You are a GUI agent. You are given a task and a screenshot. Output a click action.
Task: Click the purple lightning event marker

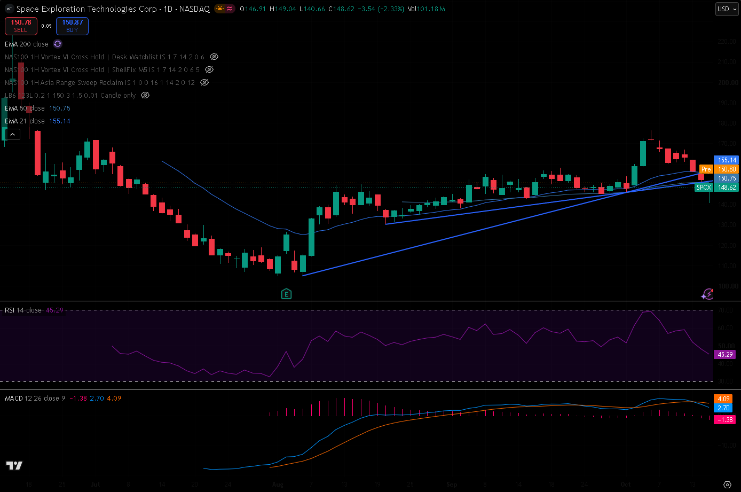[707, 293]
